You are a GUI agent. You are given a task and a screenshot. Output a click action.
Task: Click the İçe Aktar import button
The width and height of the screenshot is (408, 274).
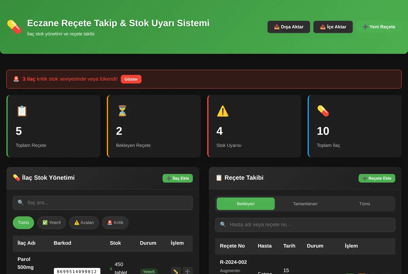pos(333,27)
